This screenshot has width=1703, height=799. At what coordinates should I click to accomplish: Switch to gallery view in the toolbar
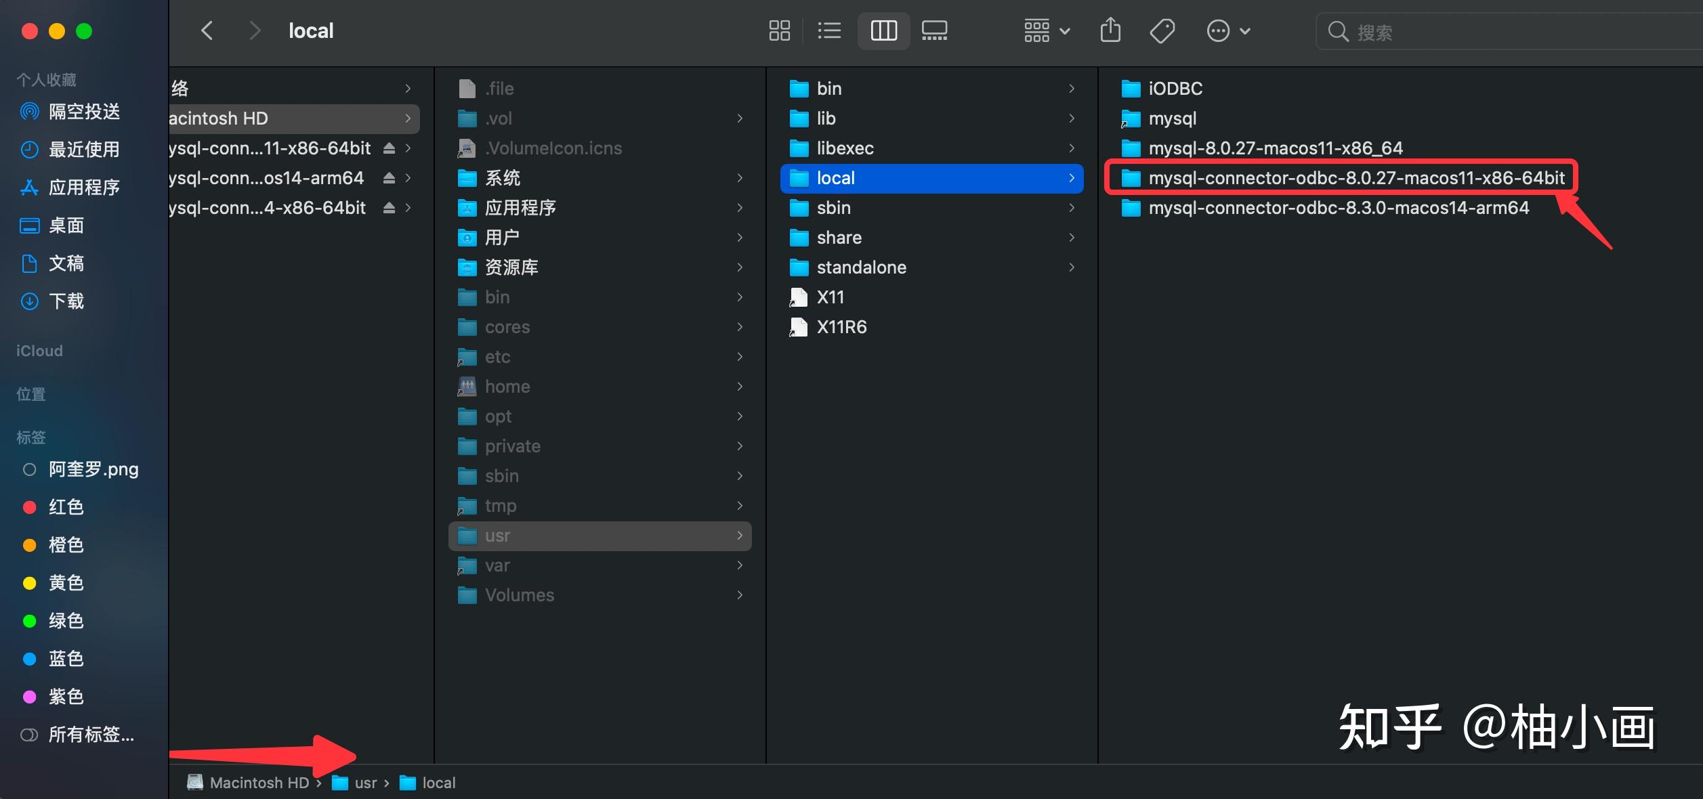click(935, 30)
